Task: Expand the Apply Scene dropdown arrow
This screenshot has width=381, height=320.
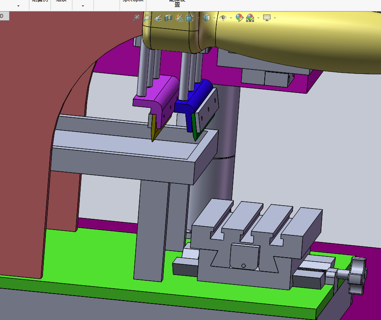Action: coord(258,18)
